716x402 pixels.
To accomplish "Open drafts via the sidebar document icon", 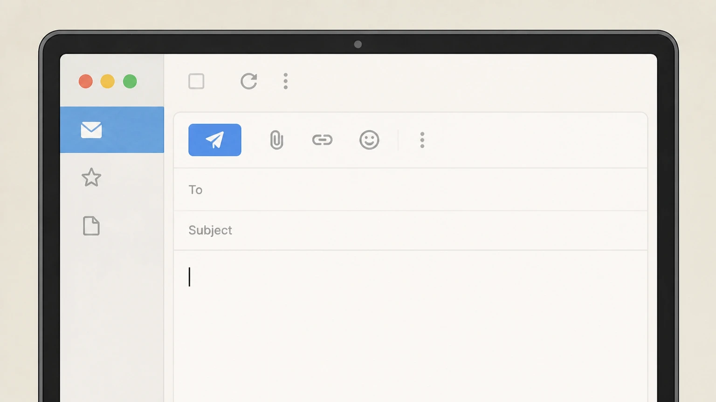I will [x=91, y=226].
